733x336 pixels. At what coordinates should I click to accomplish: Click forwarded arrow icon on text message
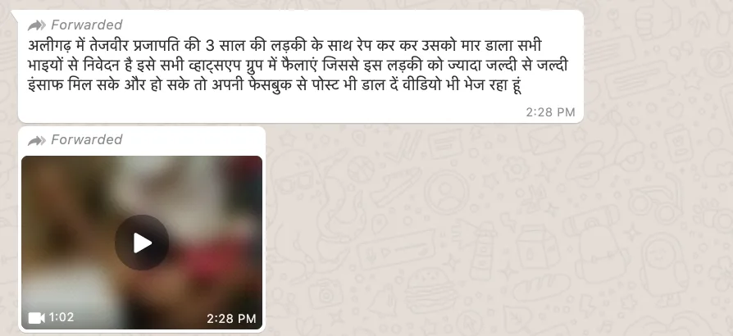click(36, 25)
